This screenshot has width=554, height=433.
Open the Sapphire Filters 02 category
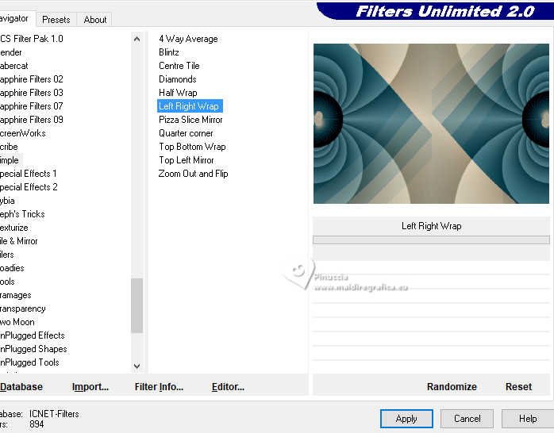(32, 79)
